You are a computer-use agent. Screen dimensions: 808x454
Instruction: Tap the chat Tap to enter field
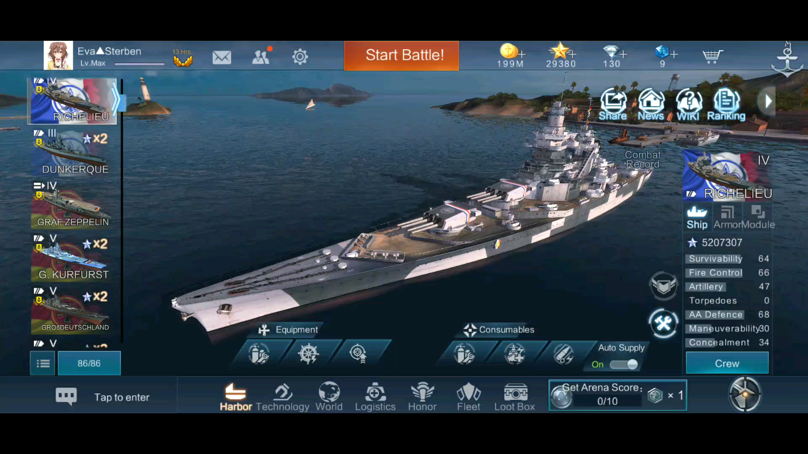pyautogui.click(x=122, y=397)
